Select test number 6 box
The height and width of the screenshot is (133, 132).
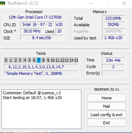click(34, 60)
